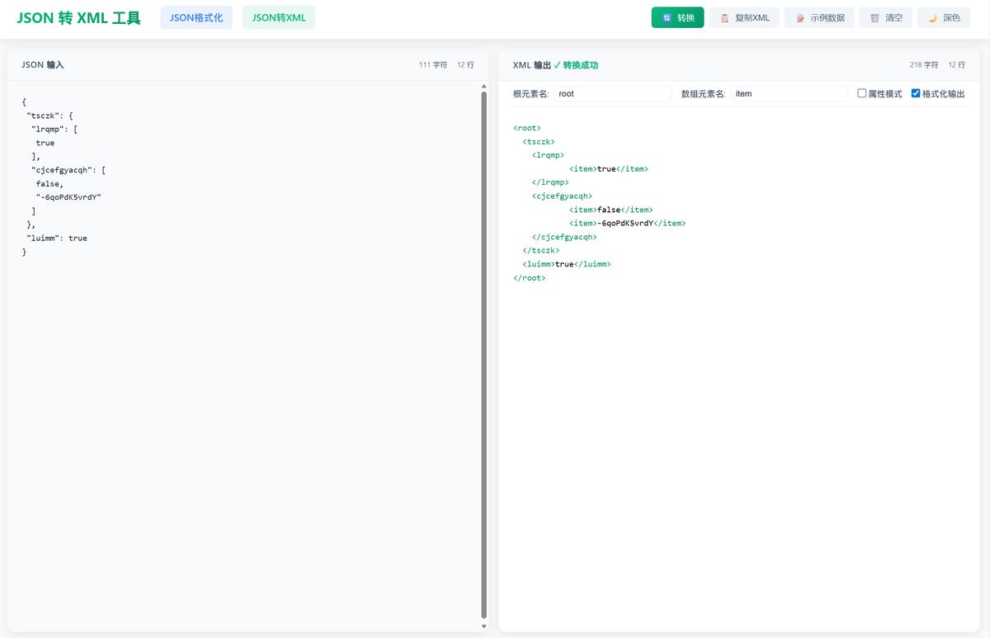The height and width of the screenshot is (638, 990).
Task: Click the clipboard icon for 复制XML
Action: (724, 18)
